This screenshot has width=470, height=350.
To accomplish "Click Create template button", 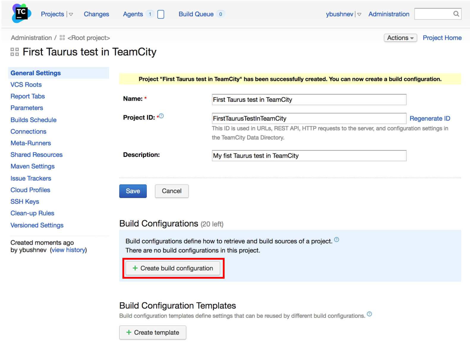I will tap(153, 332).
